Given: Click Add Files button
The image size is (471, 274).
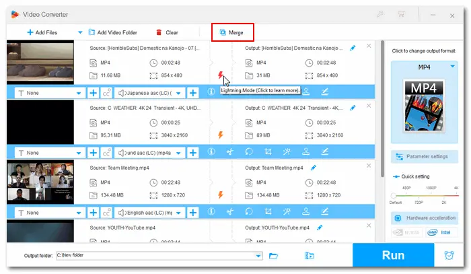Looking at the screenshot, I should pos(42,32).
